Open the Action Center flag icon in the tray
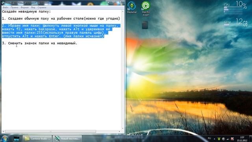Image resolution: width=252 pixels, height=142 pixels. pos(232,139)
